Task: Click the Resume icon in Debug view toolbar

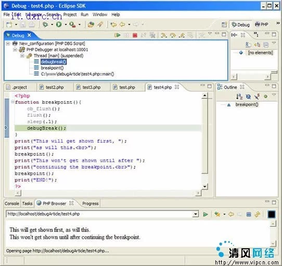Action: coord(118,35)
